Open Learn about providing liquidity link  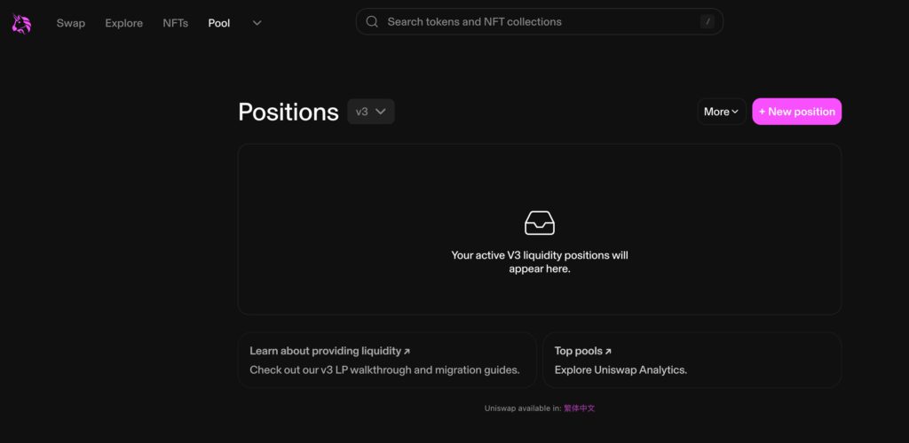[325, 351]
